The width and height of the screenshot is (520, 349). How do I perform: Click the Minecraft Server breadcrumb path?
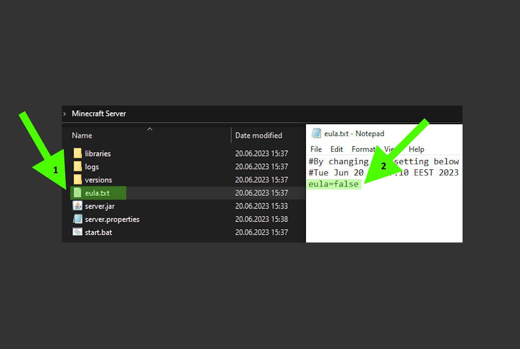pyautogui.click(x=99, y=114)
